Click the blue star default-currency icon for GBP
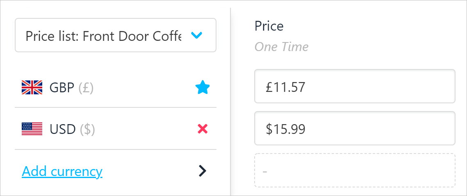The height and width of the screenshot is (196, 467). pos(203,87)
